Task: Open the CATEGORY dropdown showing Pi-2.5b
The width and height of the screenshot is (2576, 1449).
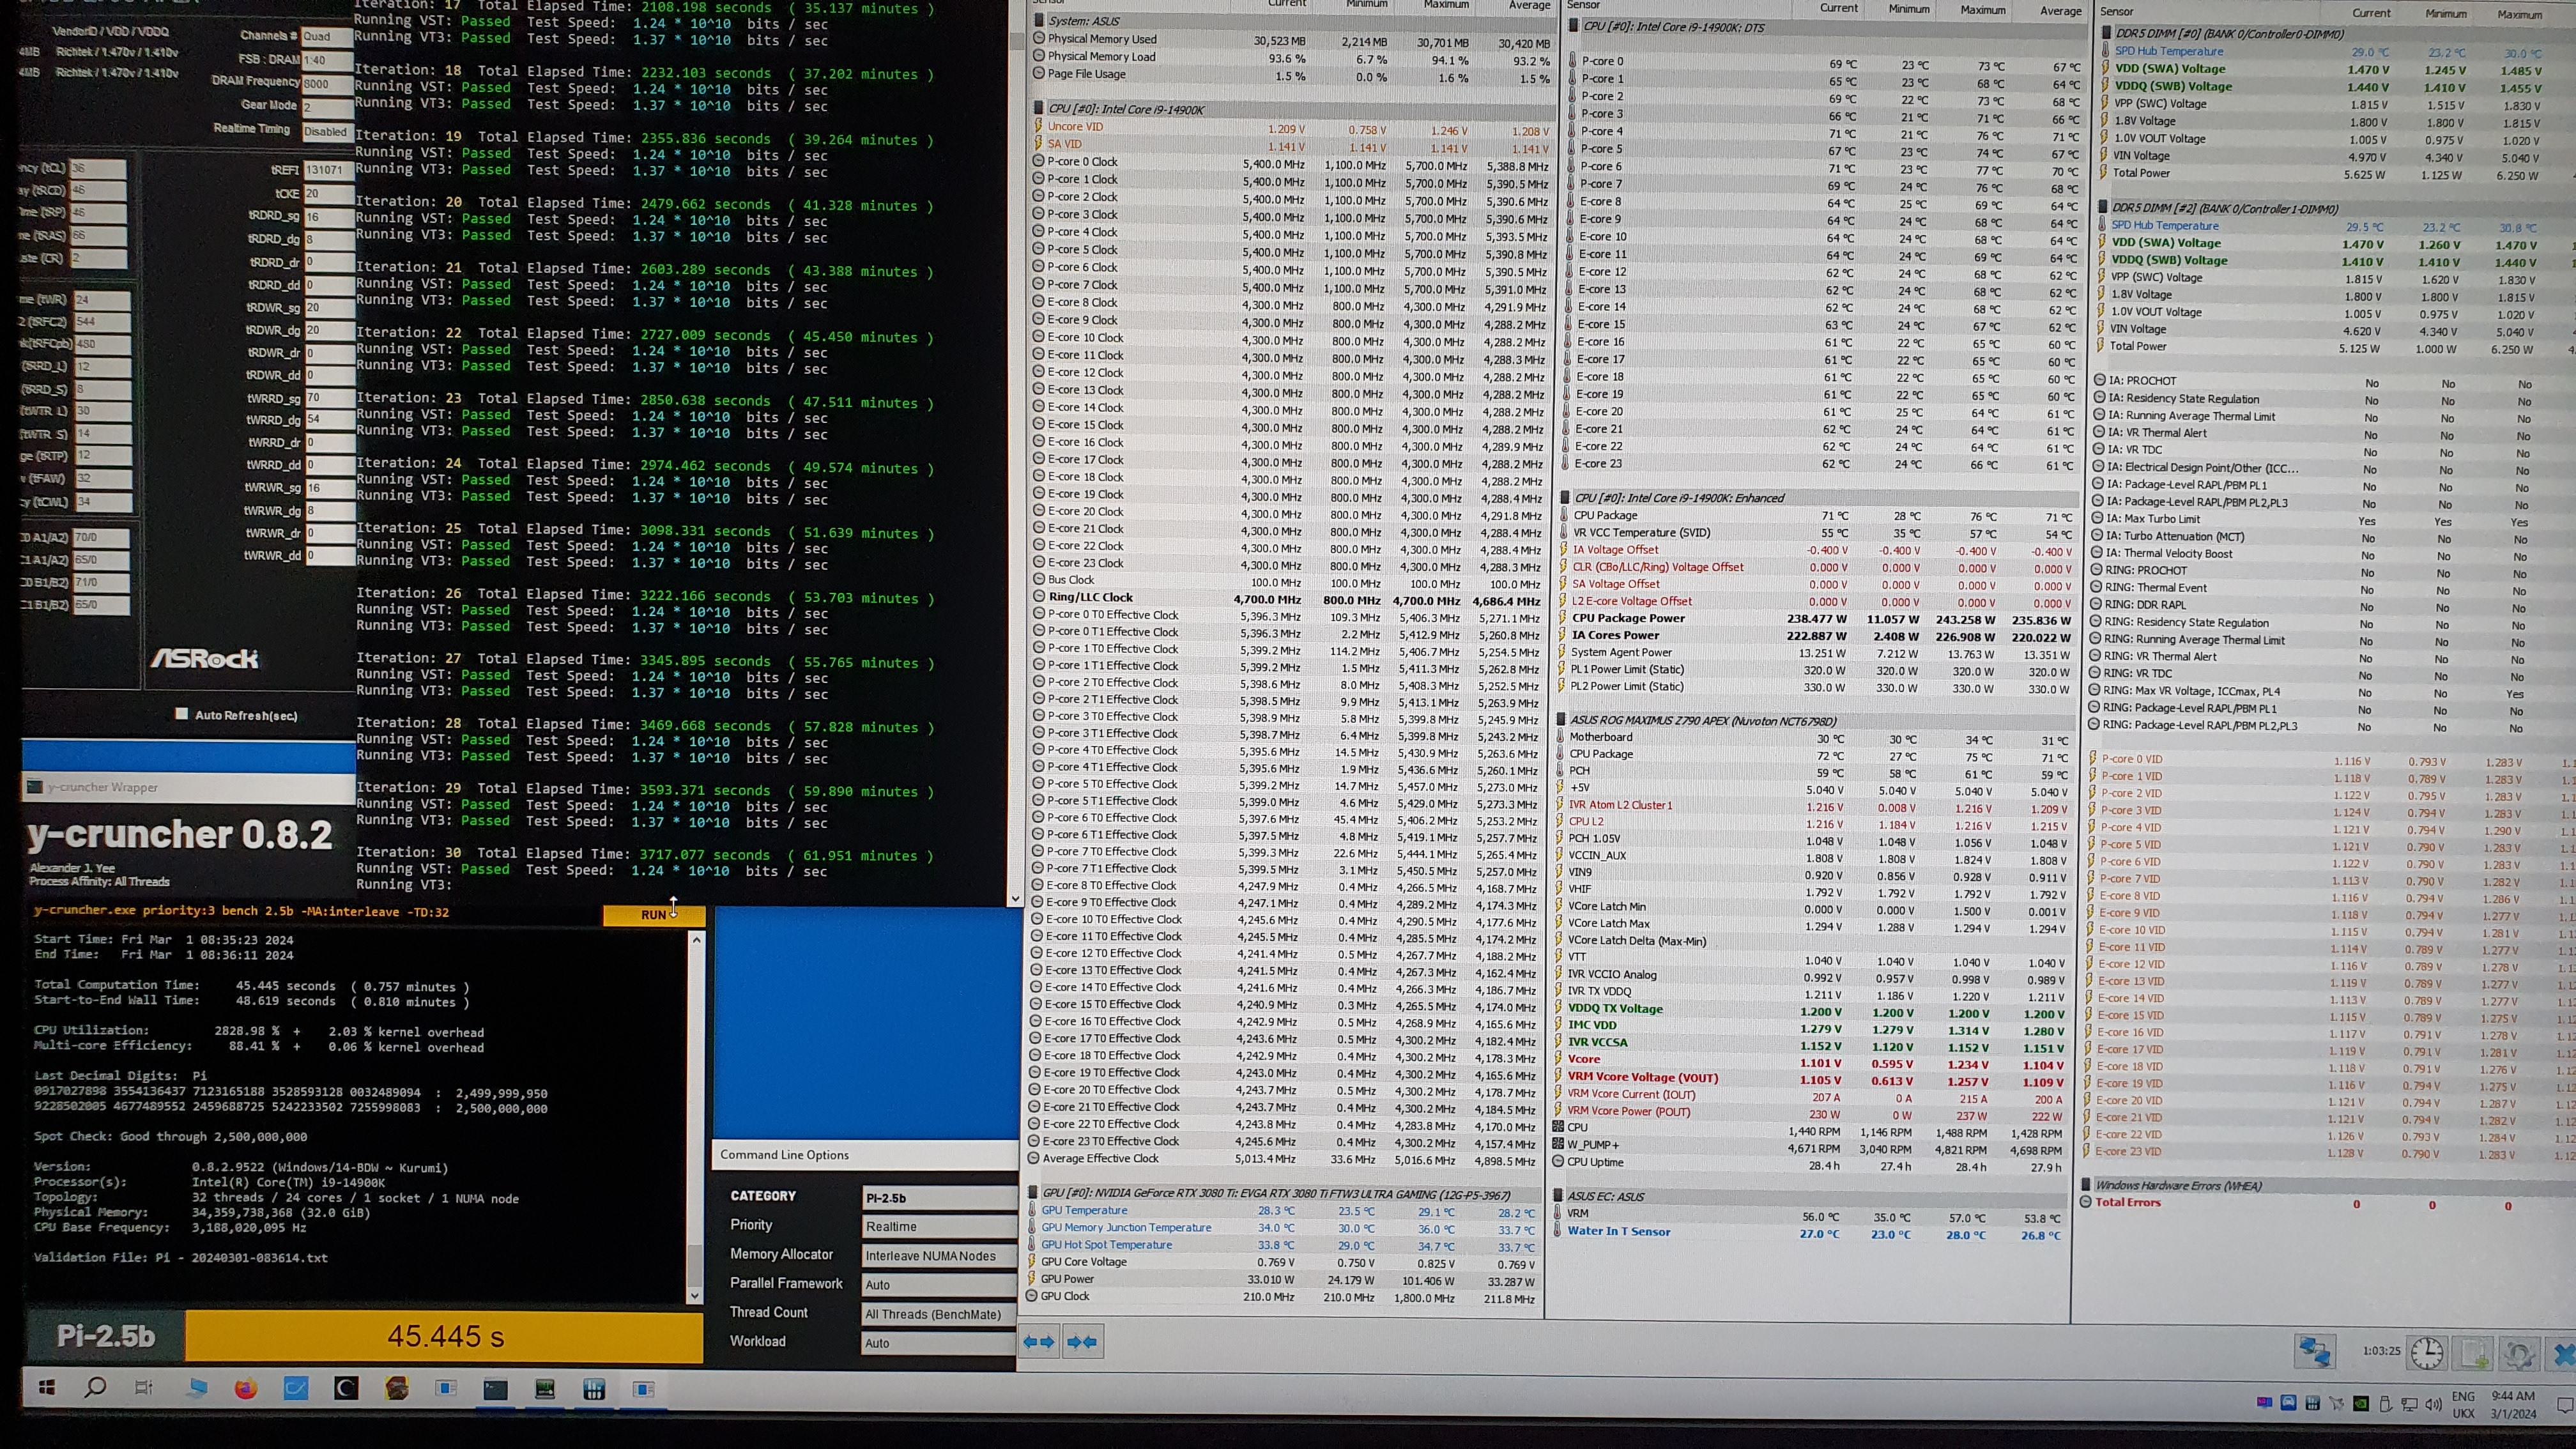Action: [x=938, y=1197]
